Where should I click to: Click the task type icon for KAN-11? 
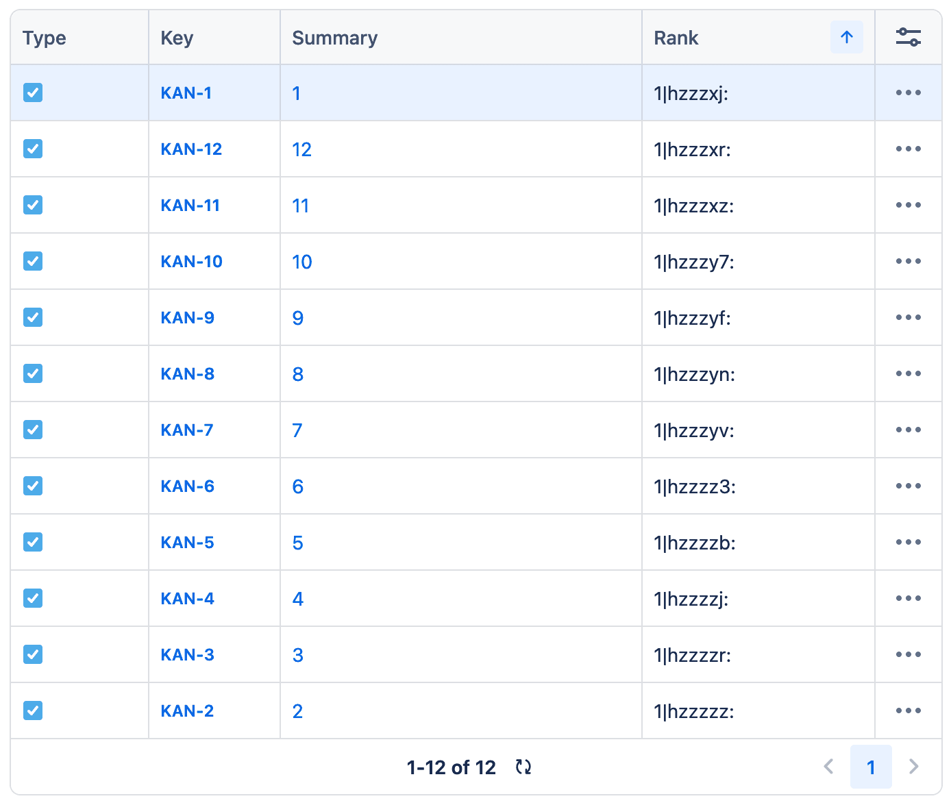point(33,205)
